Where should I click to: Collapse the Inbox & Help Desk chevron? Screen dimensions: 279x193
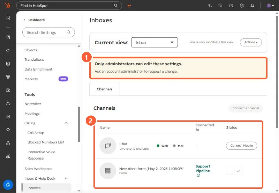coord(66,178)
